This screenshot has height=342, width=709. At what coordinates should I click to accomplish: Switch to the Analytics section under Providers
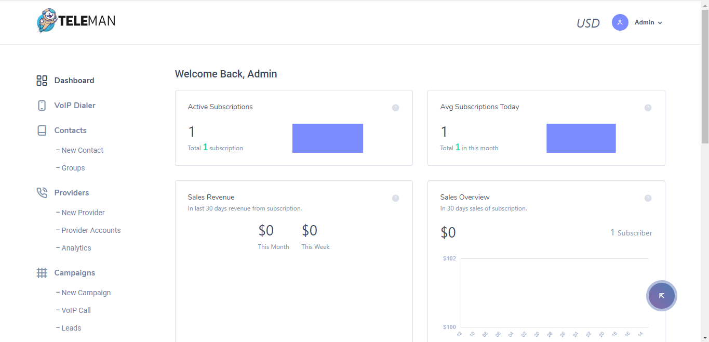tap(76, 247)
